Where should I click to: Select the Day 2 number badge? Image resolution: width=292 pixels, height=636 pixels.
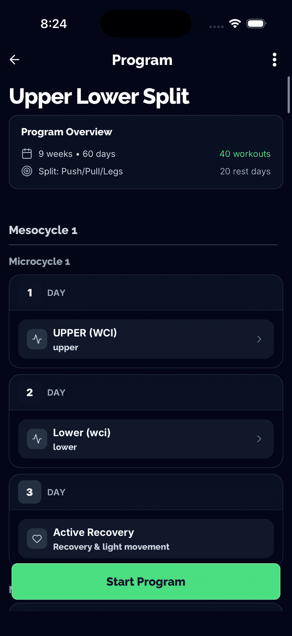click(30, 392)
